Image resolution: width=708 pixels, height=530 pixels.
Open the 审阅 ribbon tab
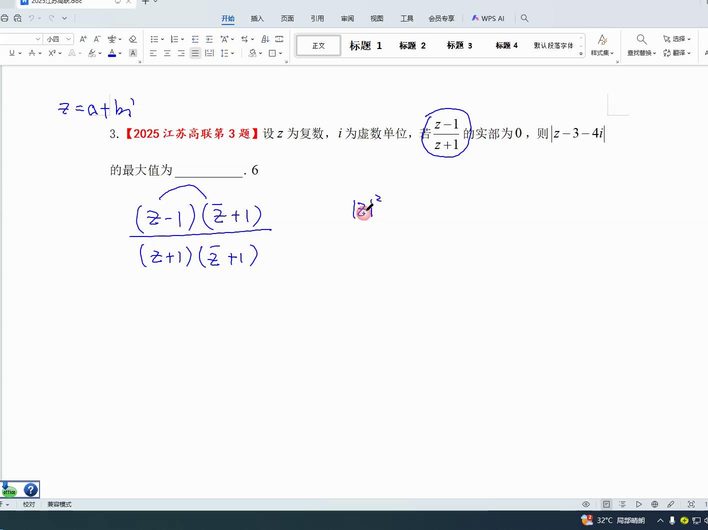[347, 18]
